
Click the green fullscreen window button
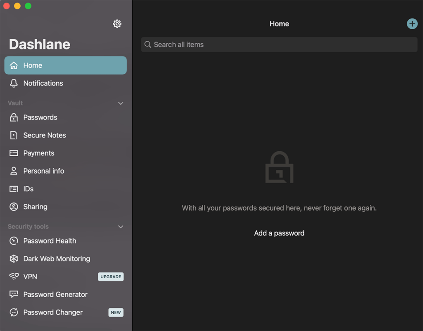28,6
